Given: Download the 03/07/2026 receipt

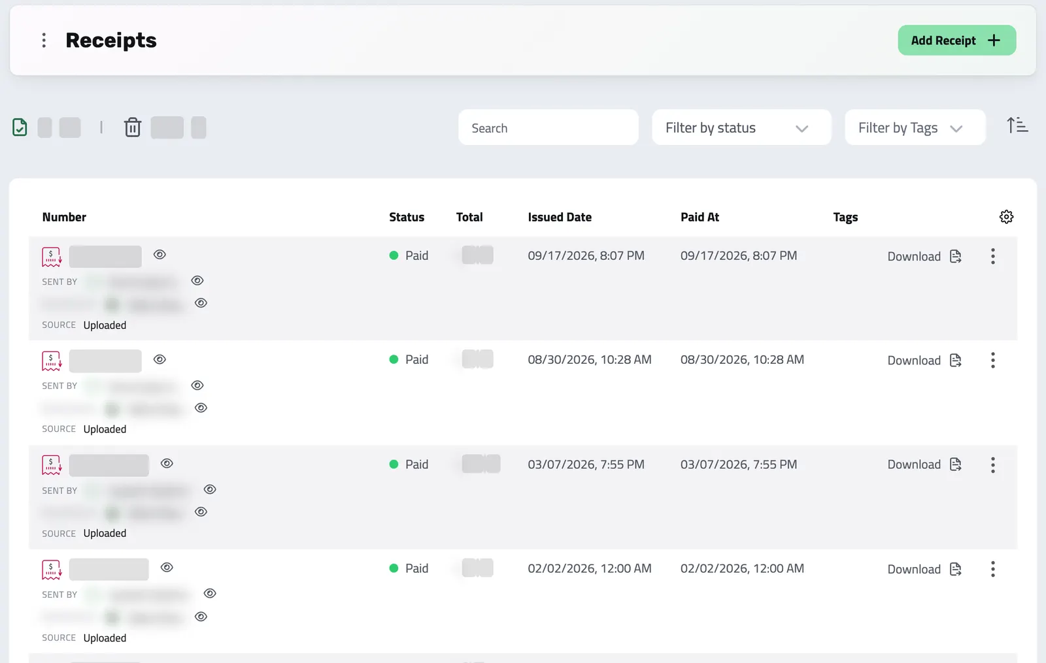Looking at the screenshot, I should tap(924, 464).
